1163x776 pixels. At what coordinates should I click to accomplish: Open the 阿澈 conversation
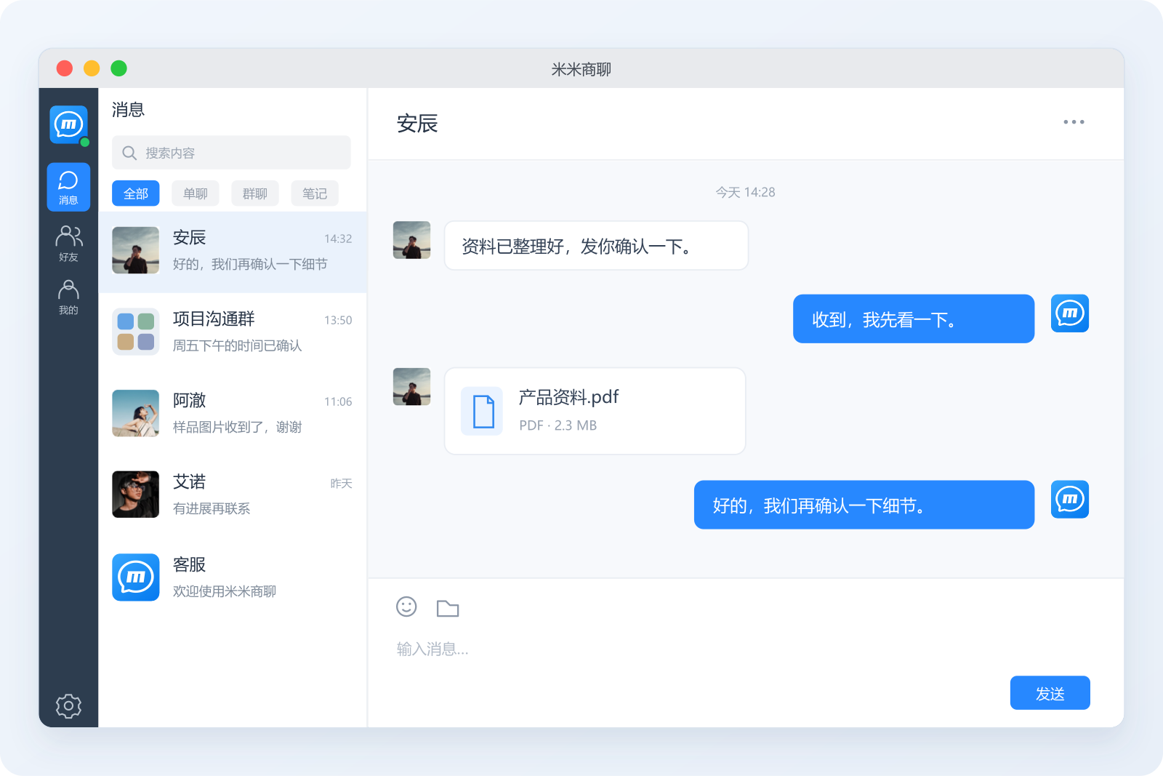pos(233,415)
